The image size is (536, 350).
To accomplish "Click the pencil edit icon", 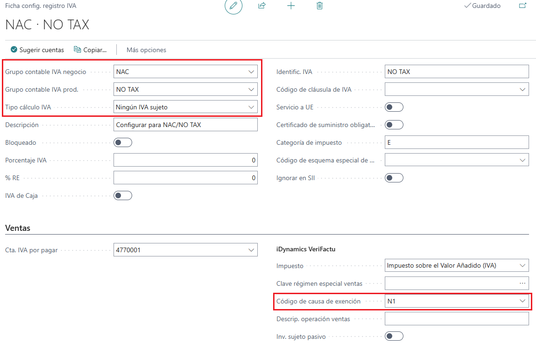I will point(234,6).
